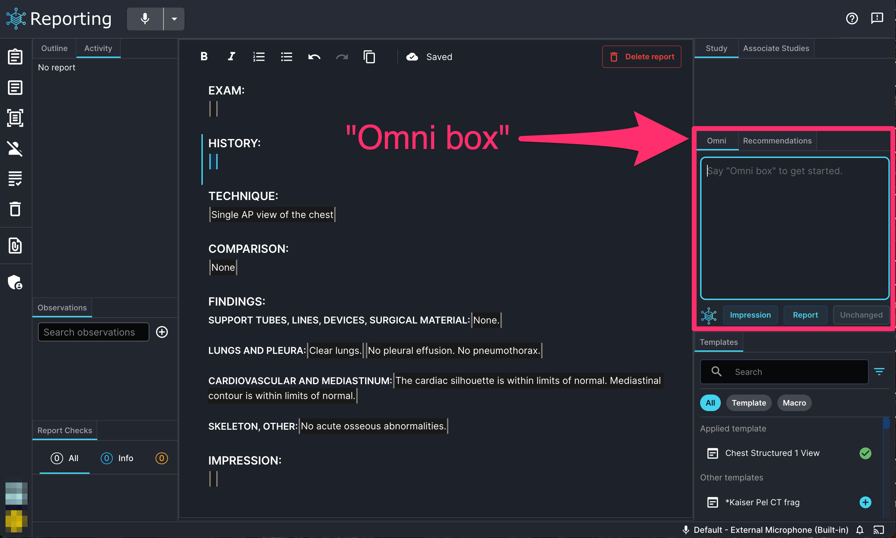
Task: Click the document lines icon in sidebar
Action: click(x=15, y=87)
